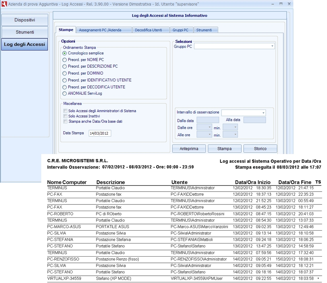Click the Storico button

click(260, 149)
